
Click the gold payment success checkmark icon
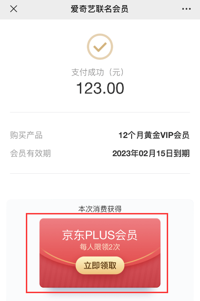(100, 47)
